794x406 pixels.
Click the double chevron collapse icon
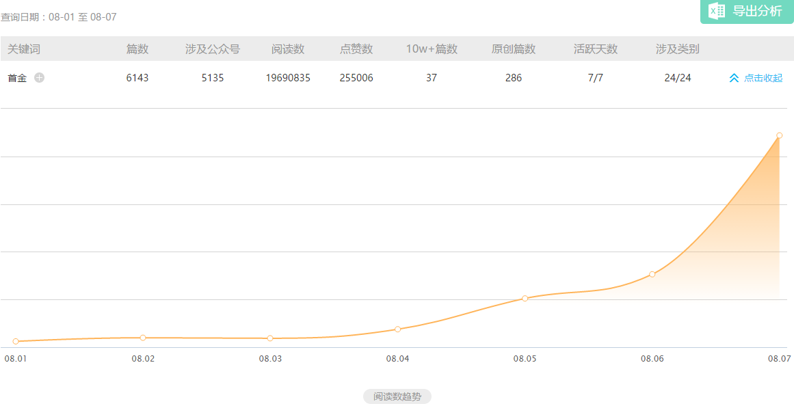[x=734, y=78]
